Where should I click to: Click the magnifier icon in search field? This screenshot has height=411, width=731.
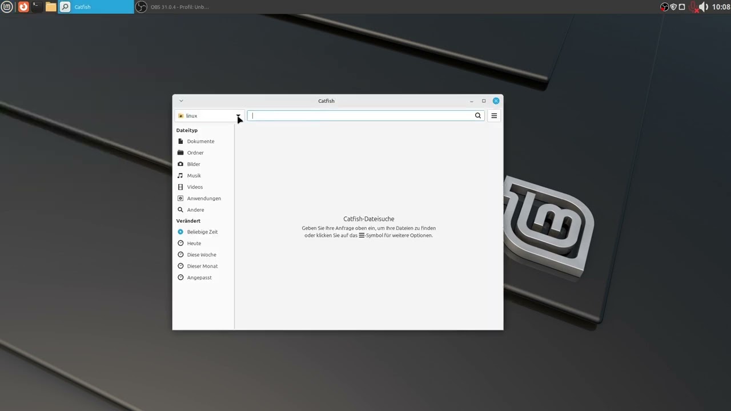pyautogui.click(x=478, y=115)
